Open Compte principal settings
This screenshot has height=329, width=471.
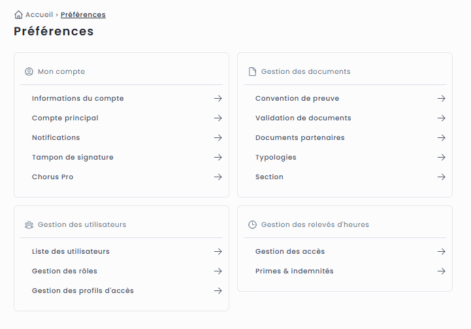tap(65, 118)
